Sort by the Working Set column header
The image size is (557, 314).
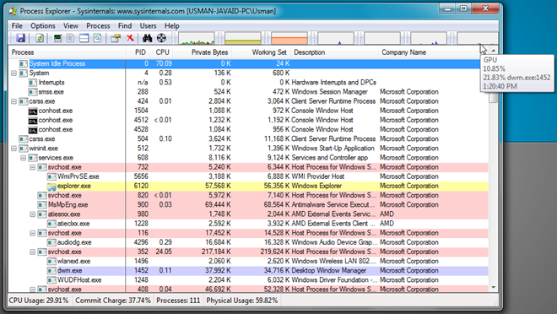point(262,52)
